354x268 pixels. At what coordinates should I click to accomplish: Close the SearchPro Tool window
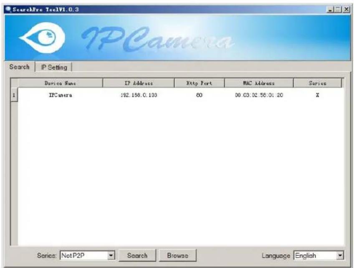346,10
